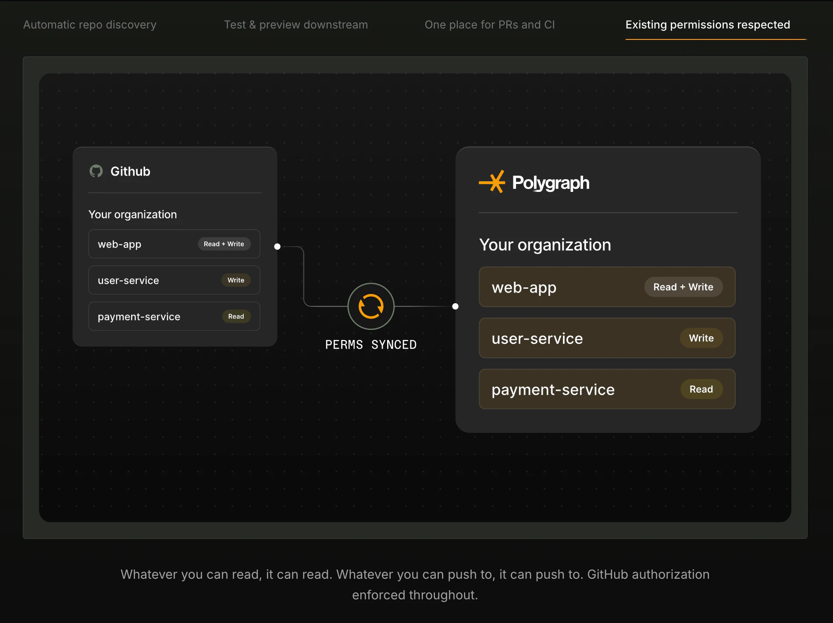Image resolution: width=833 pixels, height=623 pixels.
Task: Click Write badge in Github card
Action: point(236,280)
